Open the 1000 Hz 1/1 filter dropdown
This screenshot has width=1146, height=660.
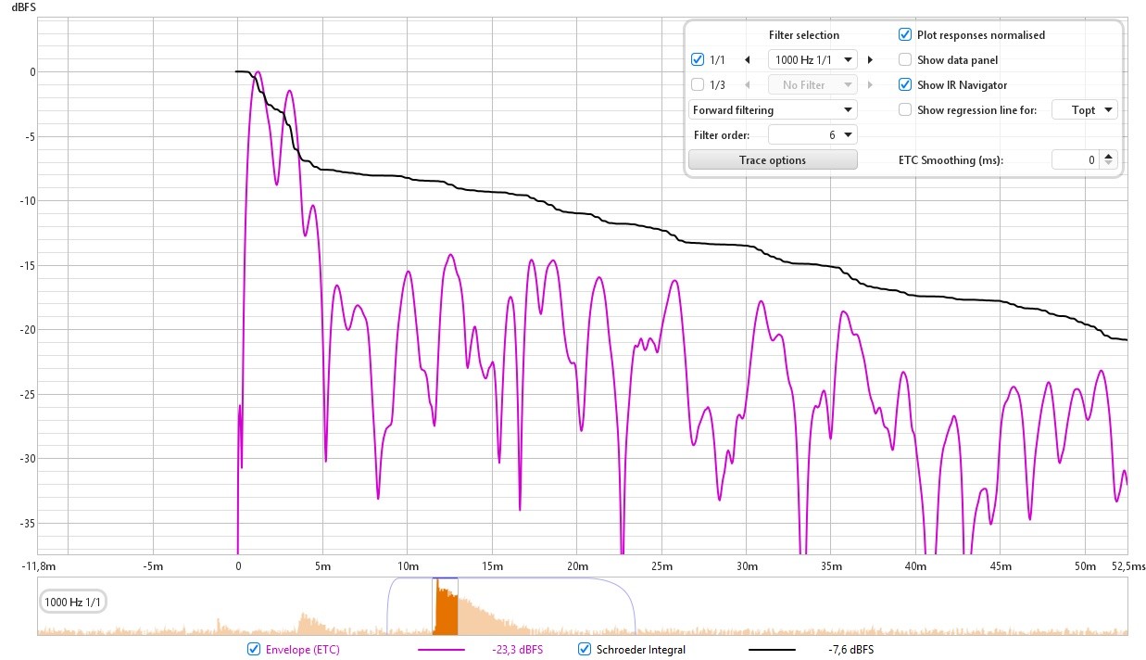click(x=813, y=60)
